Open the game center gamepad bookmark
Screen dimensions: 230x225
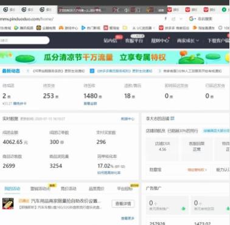pos(61,28)
